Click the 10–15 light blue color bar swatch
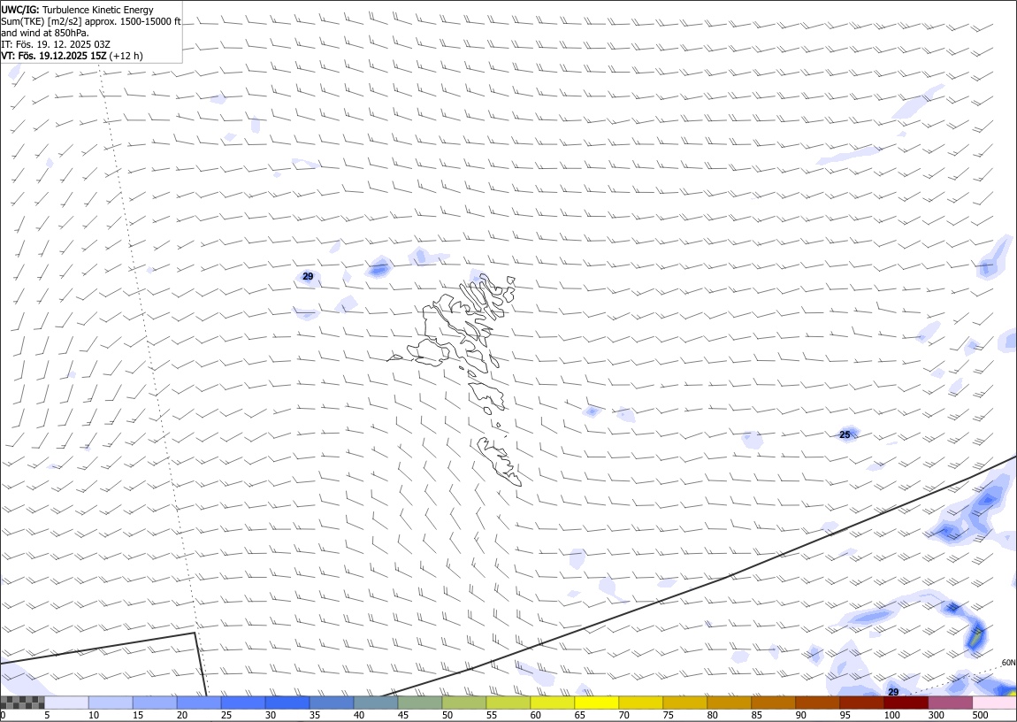 tap(111, 703)
